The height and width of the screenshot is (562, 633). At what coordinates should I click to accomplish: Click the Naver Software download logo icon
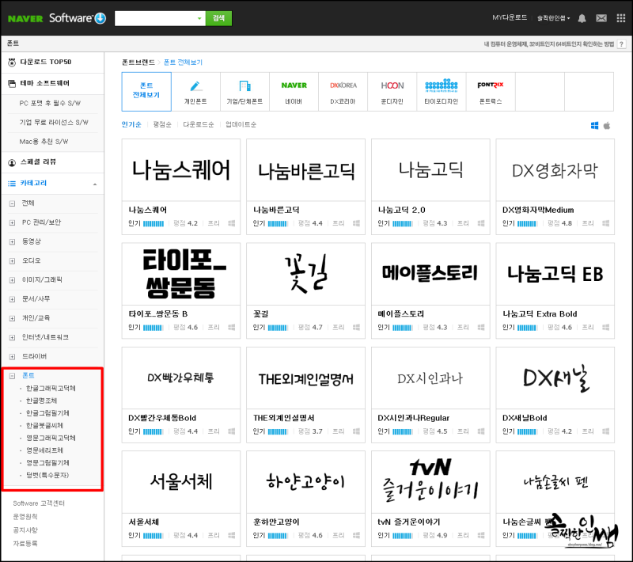pos(100,18)
